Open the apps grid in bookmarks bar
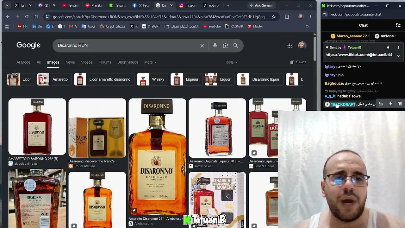The image size is (405, 228). (7, 26)
